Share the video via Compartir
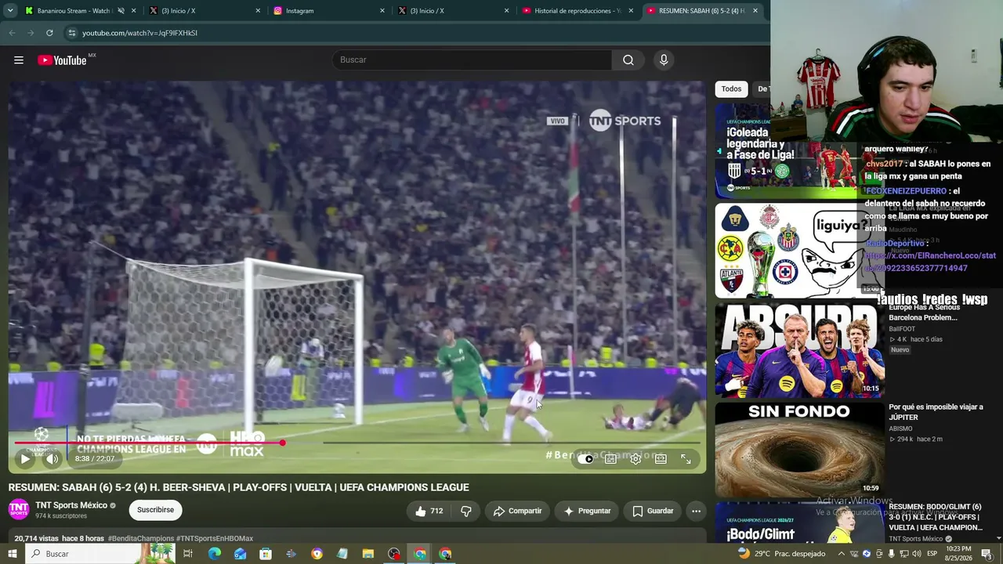 point(517,511)
